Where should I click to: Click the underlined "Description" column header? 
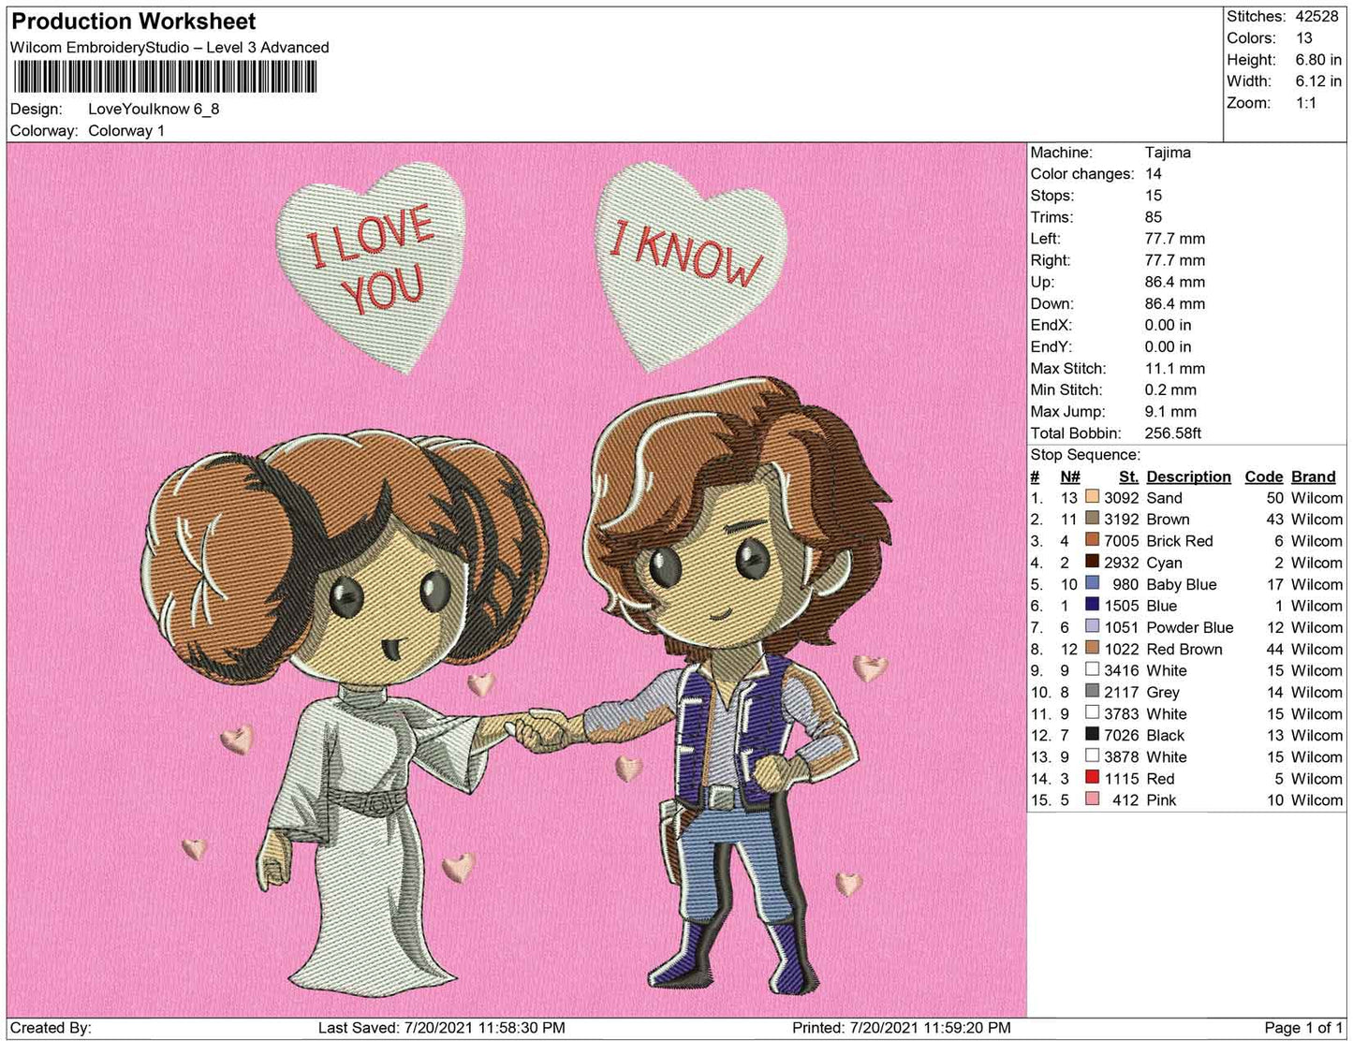tap(1188, 477)
